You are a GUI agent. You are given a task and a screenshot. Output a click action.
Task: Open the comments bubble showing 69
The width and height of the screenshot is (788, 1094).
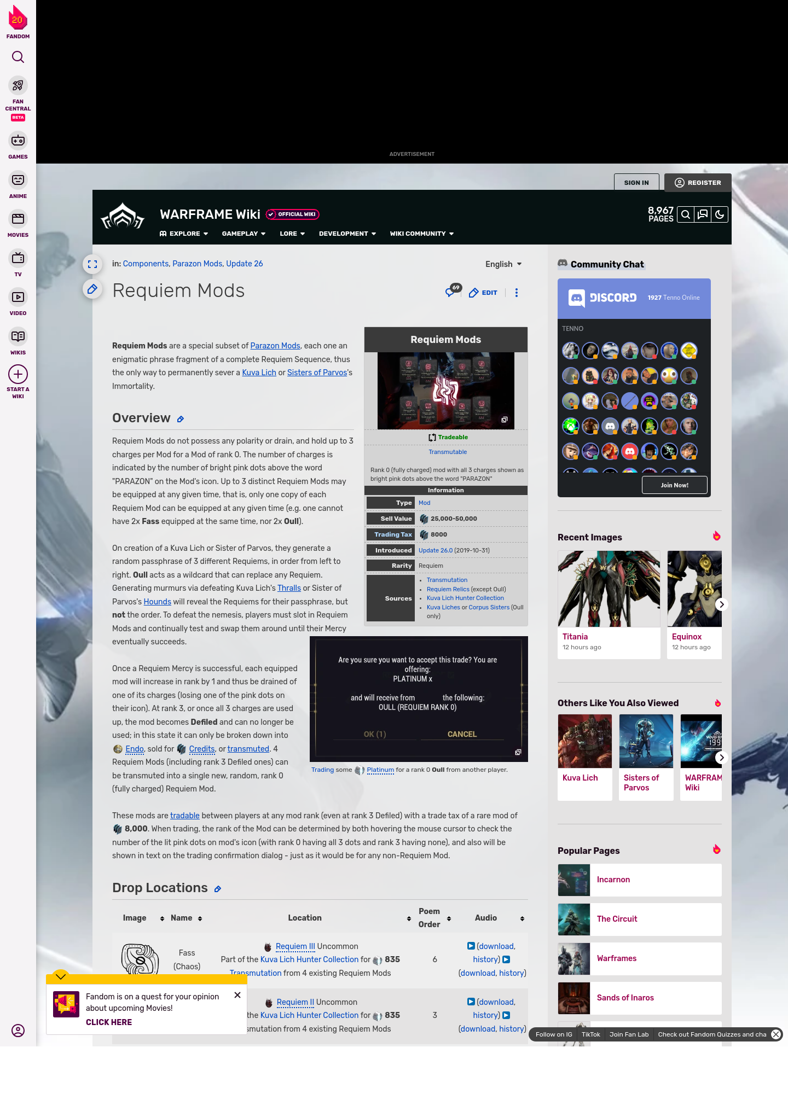click(x=453, y=290)
